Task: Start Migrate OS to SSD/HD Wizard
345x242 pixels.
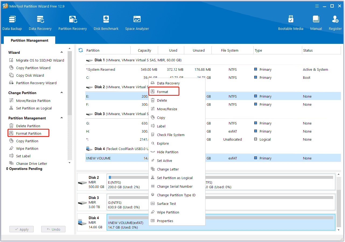Action: (37, 60)
